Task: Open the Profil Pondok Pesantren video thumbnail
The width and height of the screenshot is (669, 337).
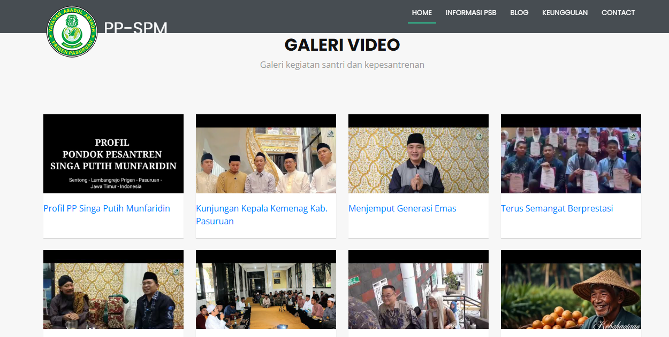Action: coord(113,154)
